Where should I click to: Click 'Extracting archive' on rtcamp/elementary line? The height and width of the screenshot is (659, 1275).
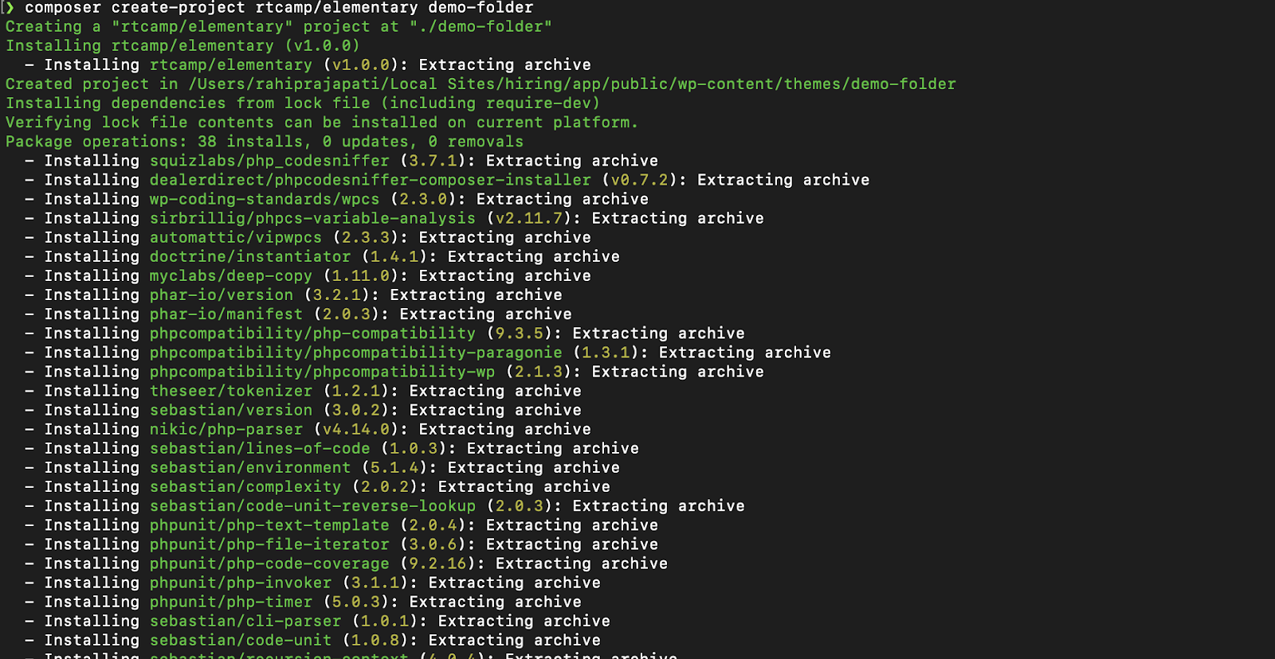click(504, 64)
